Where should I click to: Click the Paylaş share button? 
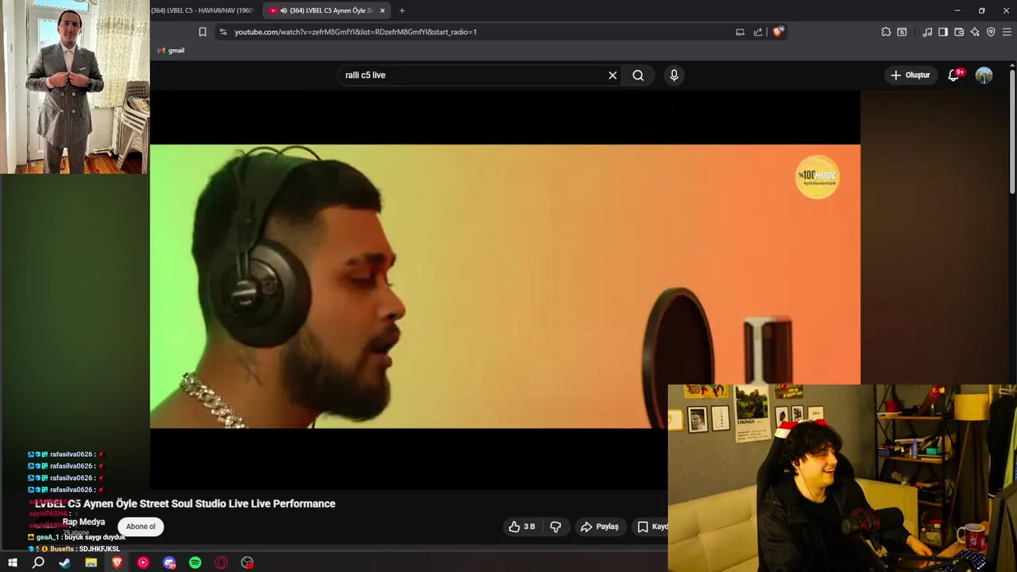(x=600, y=527)
